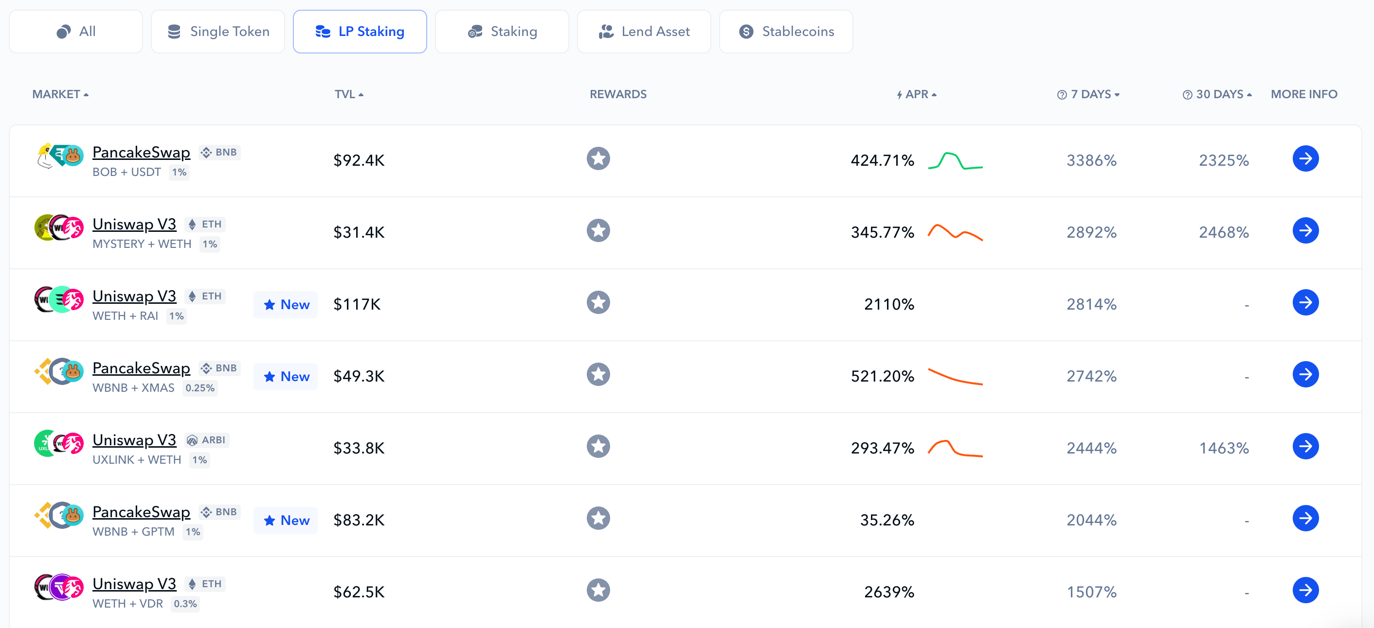Open more info arrow for WETH + VDR

click(x=1305, y=590)
